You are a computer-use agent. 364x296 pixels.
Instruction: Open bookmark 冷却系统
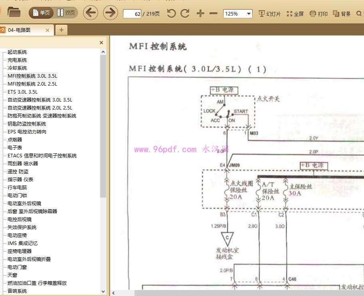pyautogui.click(x=17, y=68)
